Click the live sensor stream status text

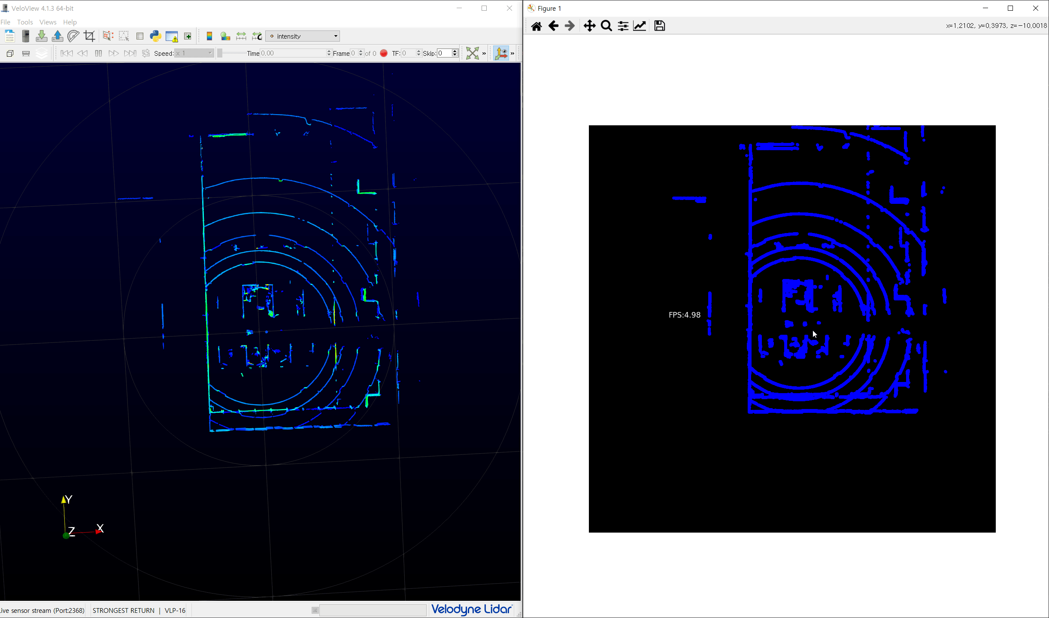click(x=42, y=610)
